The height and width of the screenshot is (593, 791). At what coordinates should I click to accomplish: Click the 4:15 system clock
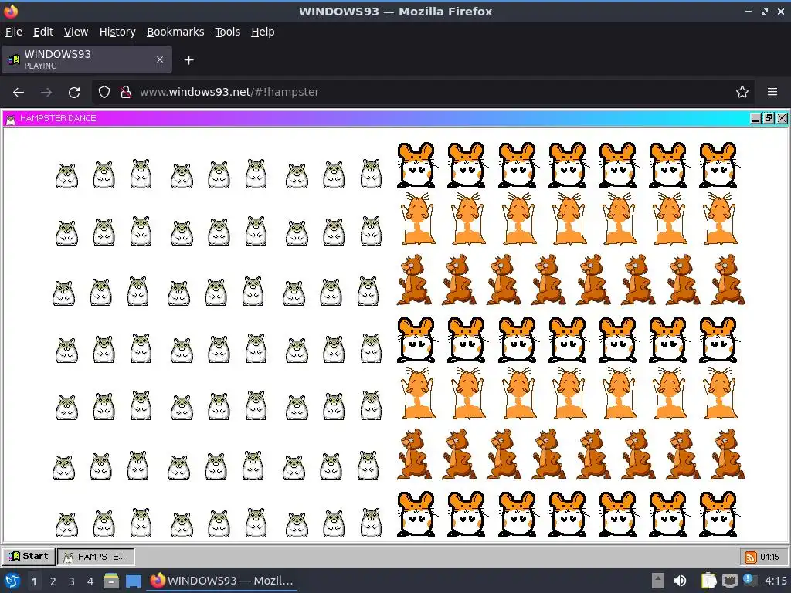776,581
